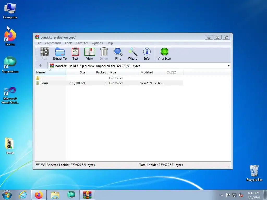The height and width of the screenshot is (200, 267).
Task: Select the Recycle Bin icon
Action: pyautogui.click(x=254, y=173)
